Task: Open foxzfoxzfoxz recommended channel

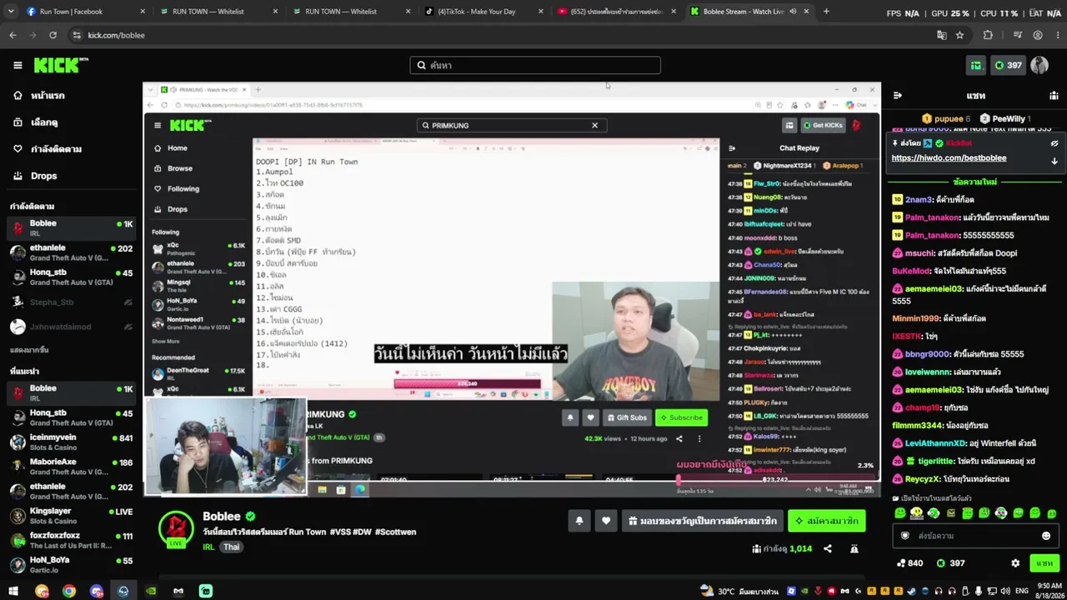Action: click(71, 540)
